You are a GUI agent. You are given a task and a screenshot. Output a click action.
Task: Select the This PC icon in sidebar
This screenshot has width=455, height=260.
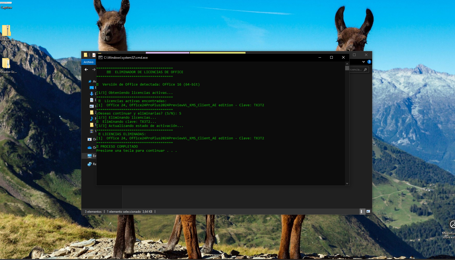coord(90,156)
